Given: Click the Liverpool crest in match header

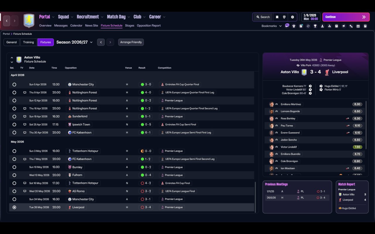Looking at the screenshot, I should coord(327,72).
